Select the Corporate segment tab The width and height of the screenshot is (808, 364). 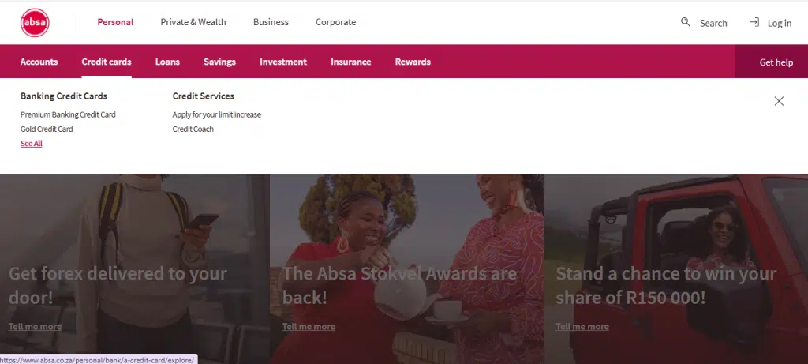tap(335, 22)
